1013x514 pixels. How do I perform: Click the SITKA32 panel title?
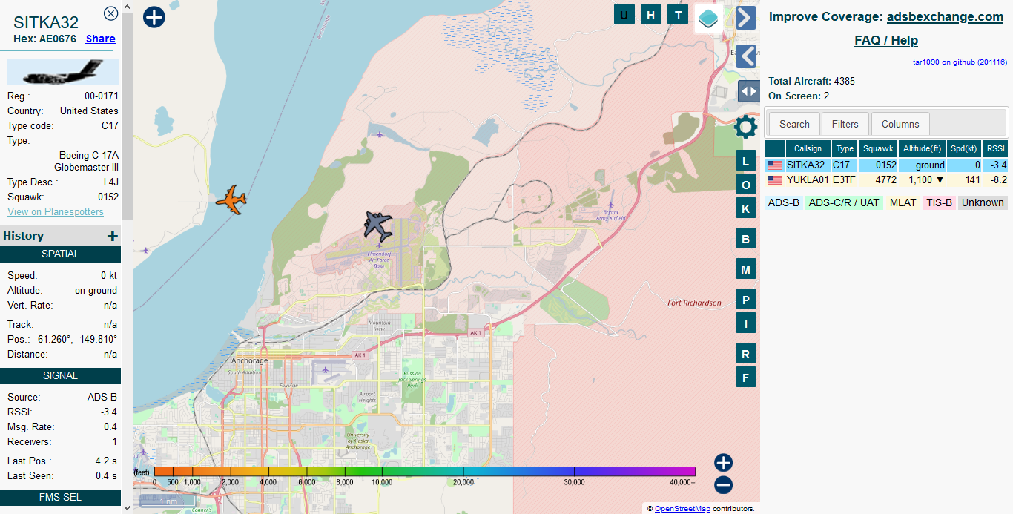46,22
